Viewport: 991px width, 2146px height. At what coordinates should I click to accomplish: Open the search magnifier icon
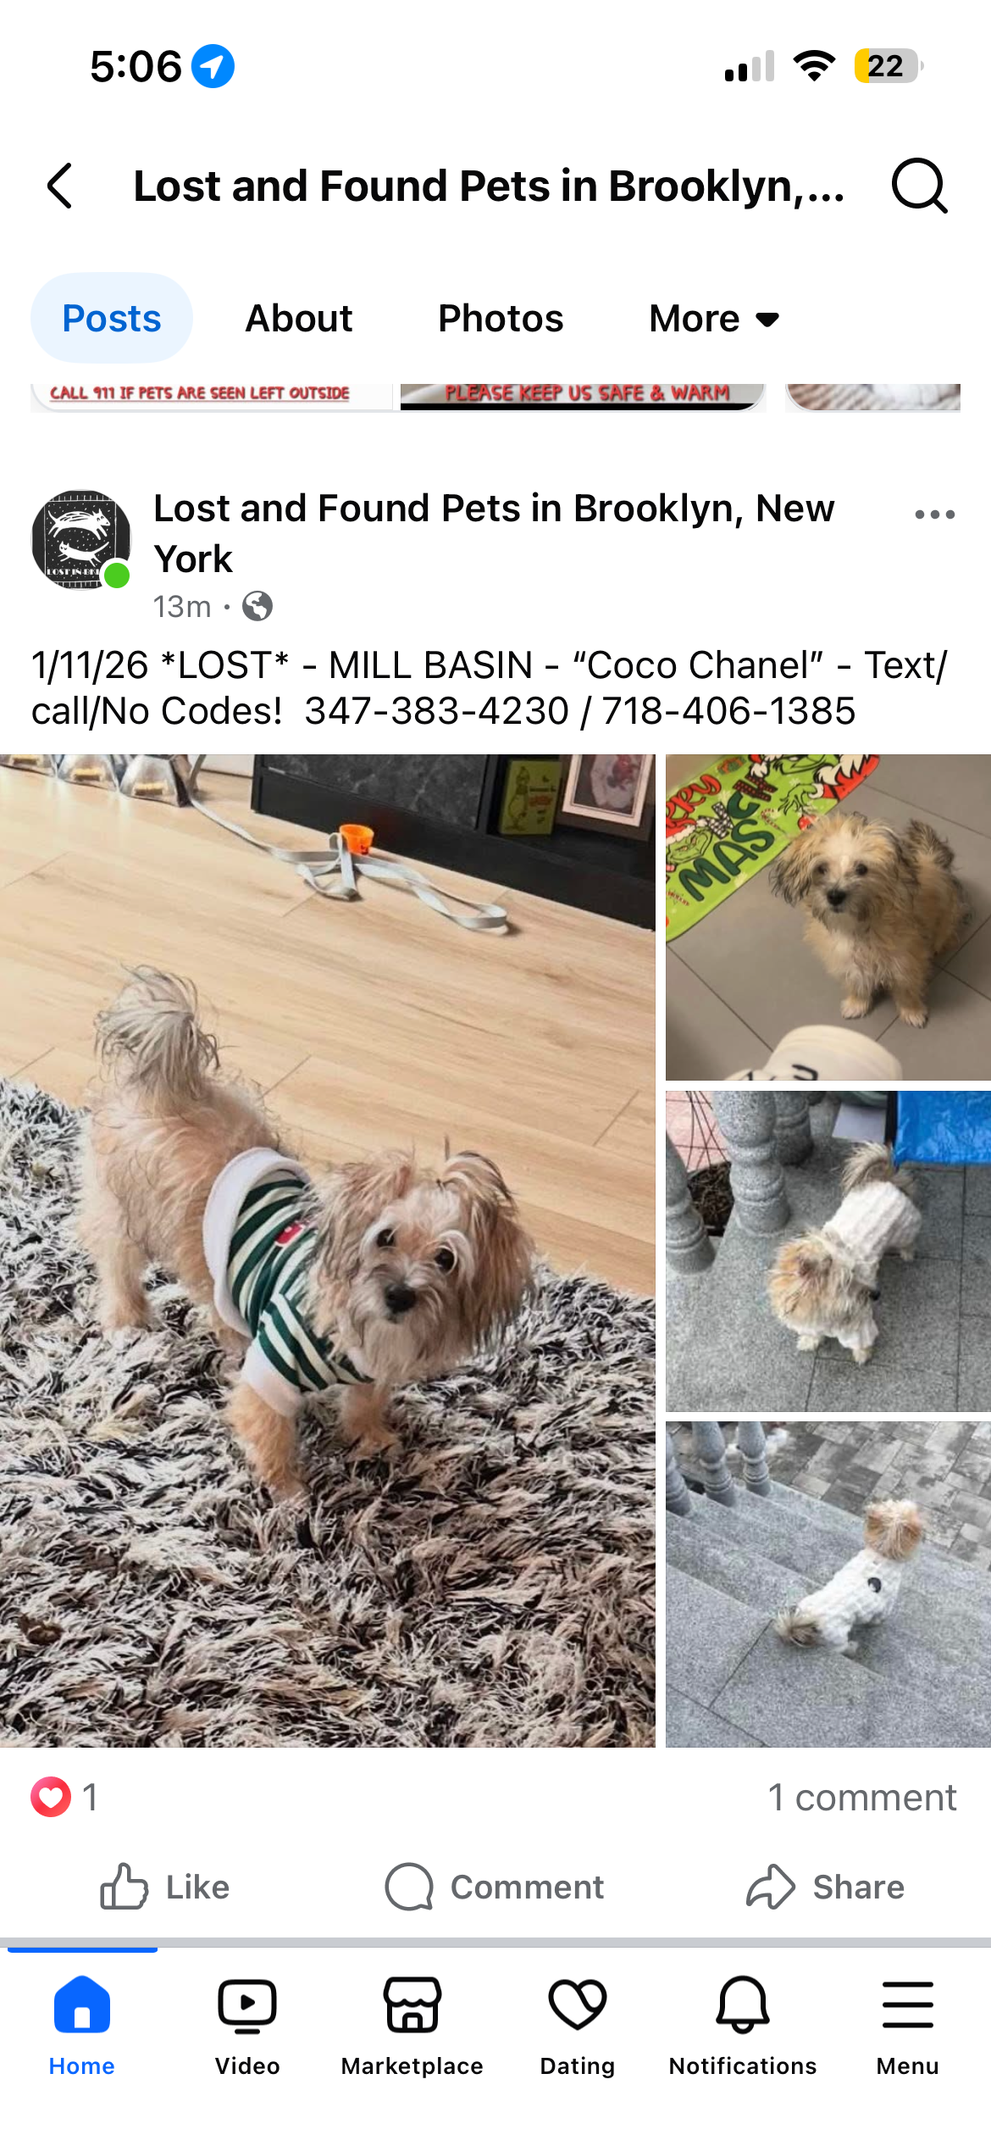click(919, 186)
